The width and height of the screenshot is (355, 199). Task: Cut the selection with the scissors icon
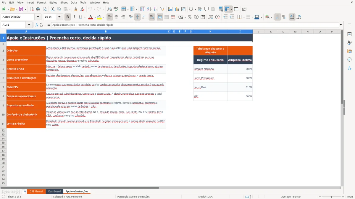(52, 9)
